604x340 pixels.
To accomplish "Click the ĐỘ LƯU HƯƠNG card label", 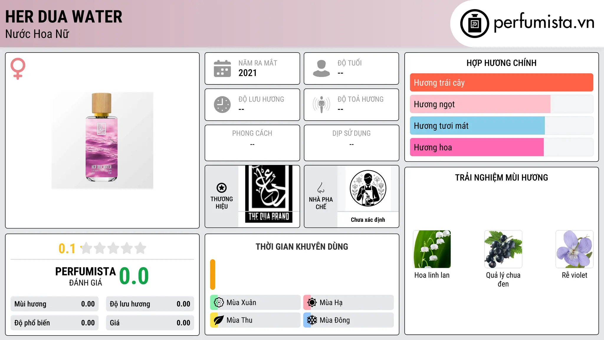I will pyautogui.click(x=261, y=99).
